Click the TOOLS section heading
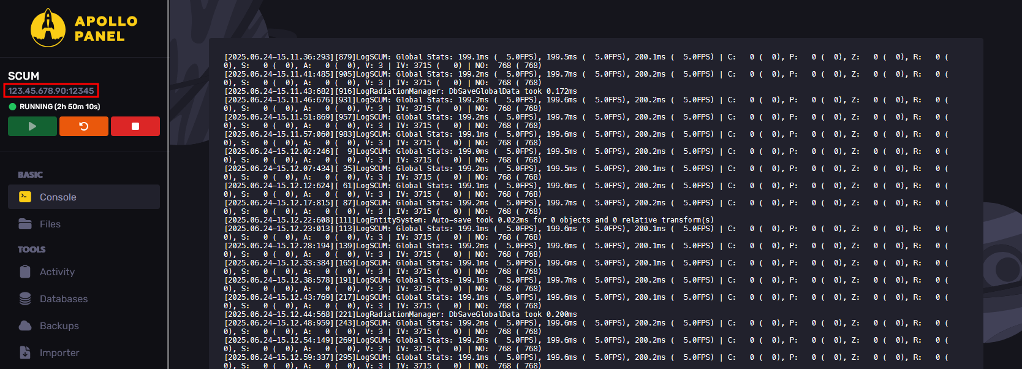 (32, 249)
